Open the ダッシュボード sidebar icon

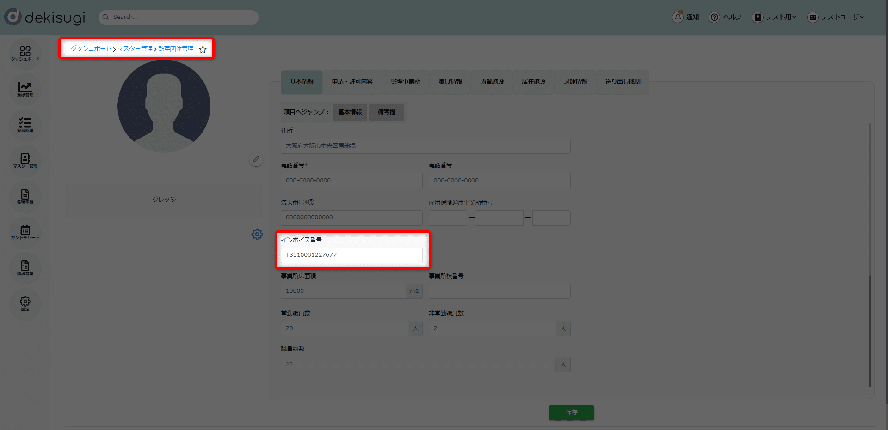coord(25,53)
